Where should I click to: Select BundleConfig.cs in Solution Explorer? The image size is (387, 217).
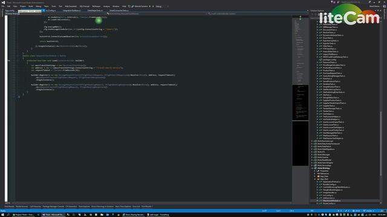tap(329, 184)
